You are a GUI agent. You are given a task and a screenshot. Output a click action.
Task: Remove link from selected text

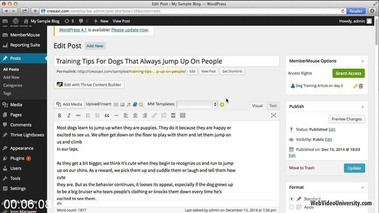tap(164, 115)
